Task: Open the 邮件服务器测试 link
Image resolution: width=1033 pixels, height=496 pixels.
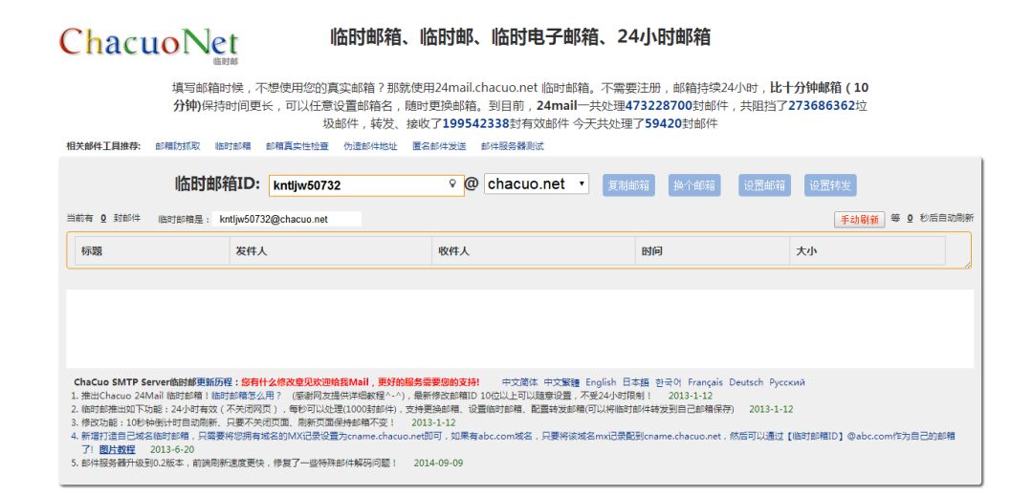Action: (513, 146)
